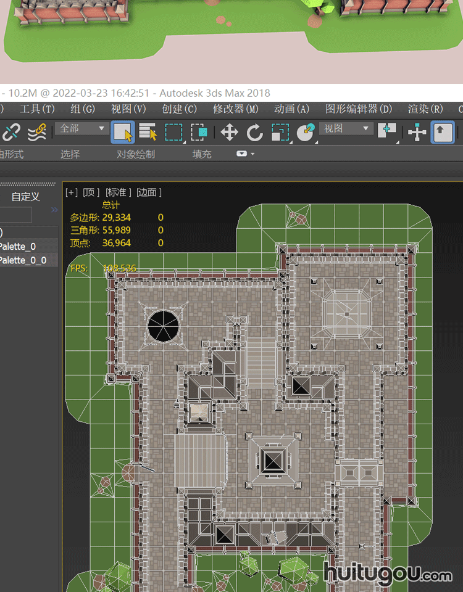Click the Use Pivot Point Center icon

click(388, 131)
